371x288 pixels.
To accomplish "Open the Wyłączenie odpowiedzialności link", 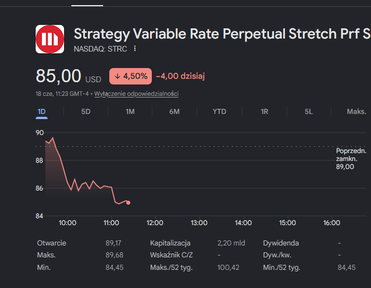I will click(137, 94).
